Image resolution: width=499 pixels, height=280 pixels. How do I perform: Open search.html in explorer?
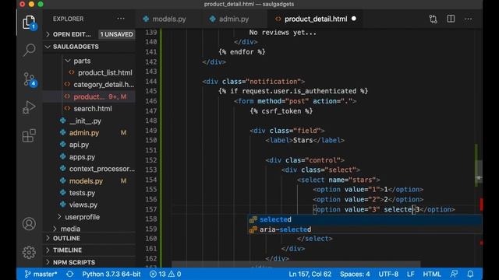click(x=93, y=109)
